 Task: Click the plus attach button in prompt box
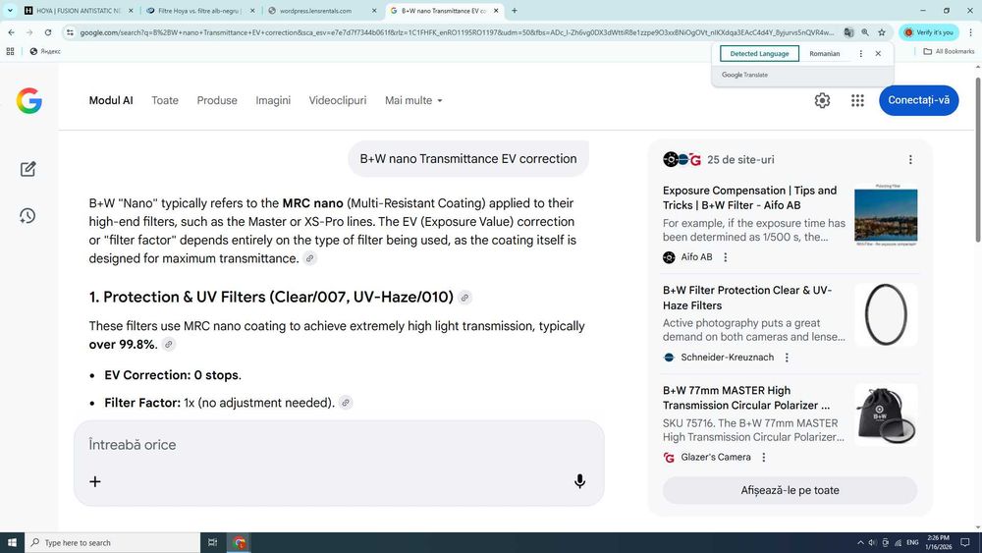(x=94, y=481)
